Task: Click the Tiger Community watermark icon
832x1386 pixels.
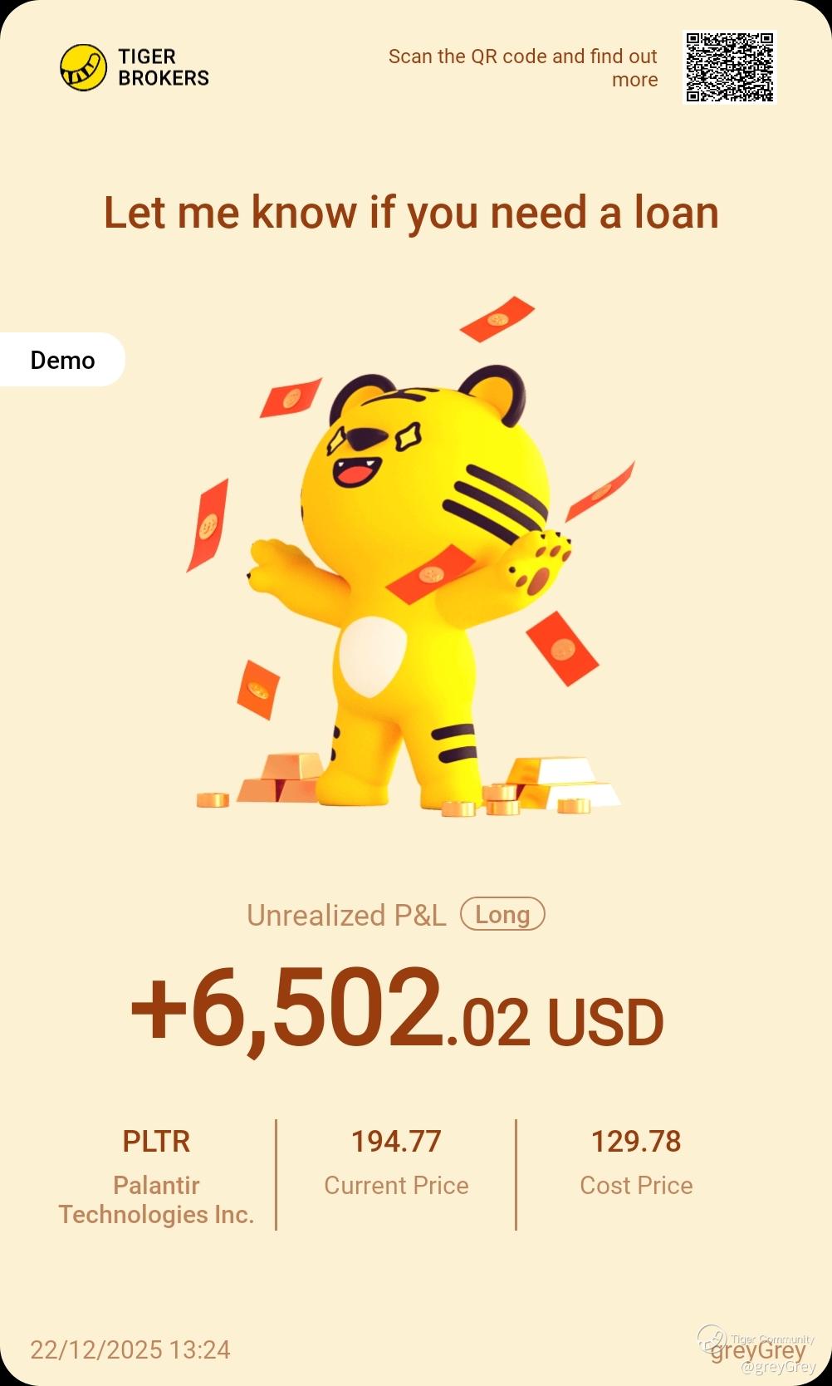Action: click(712, 1339)
